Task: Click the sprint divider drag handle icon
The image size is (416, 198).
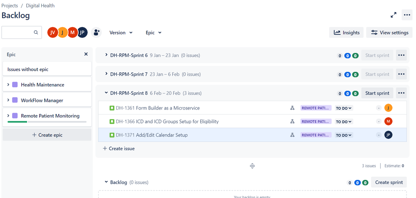Action: (252, 166)
